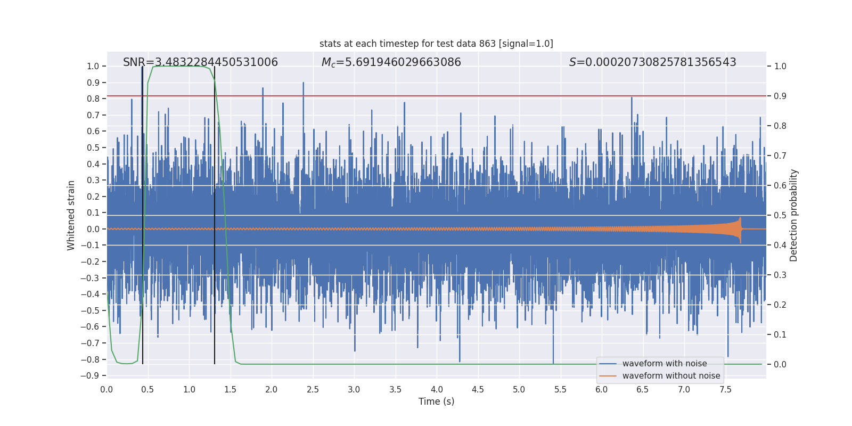
Task: Click detection probability tick label 1.0
Action: click(x=780, y=67)
